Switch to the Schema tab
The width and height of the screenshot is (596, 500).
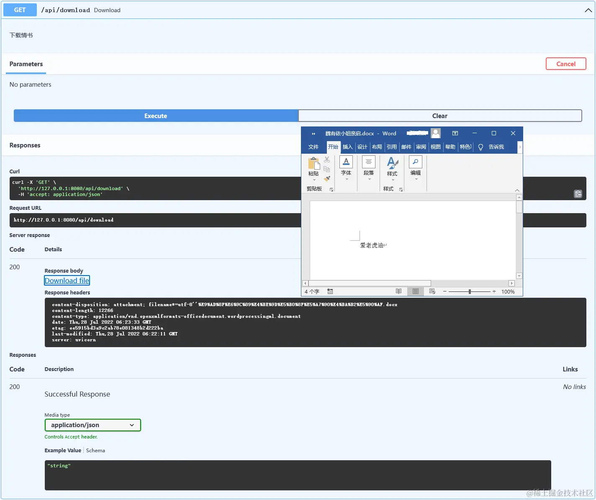coord(95,451)
